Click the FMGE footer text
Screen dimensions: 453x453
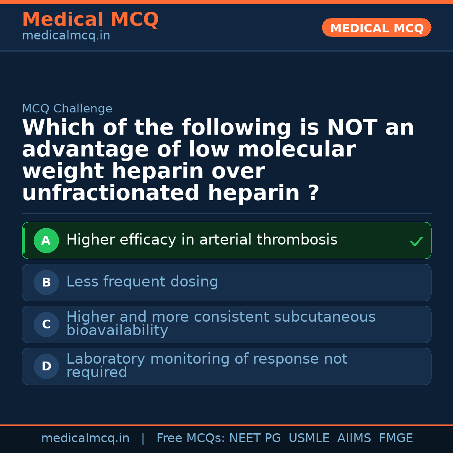coord(396,438)
